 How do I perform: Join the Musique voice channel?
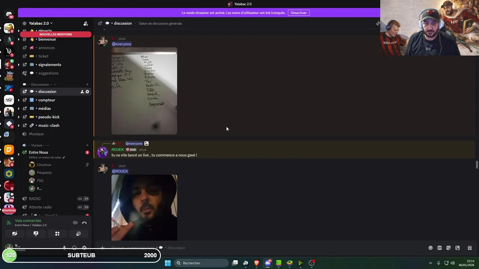point(56,134)
